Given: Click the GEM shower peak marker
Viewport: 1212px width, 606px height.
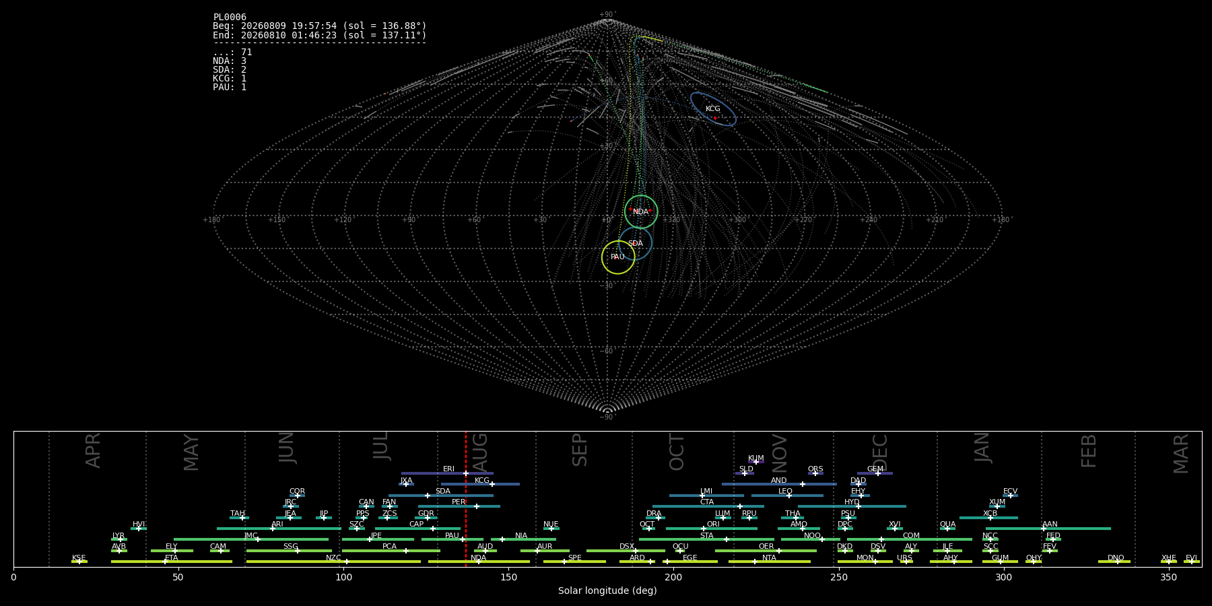Looking at the screenshot, I should coord(878,473).
